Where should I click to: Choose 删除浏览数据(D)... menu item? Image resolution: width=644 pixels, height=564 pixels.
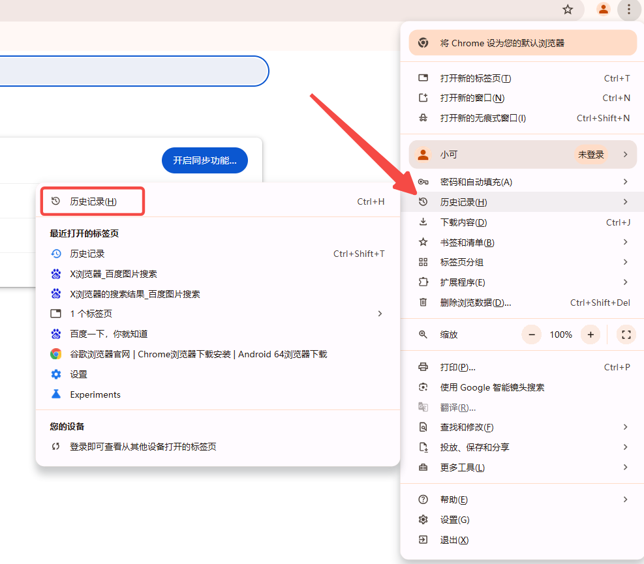(x=523, y=303)
